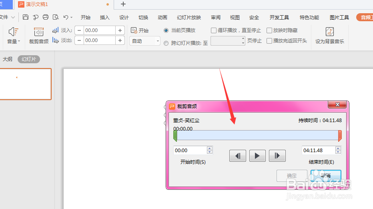The width and height of the screenshot is (373, 209).
Task: Step the end time spinner arrows
Action: 338,150
